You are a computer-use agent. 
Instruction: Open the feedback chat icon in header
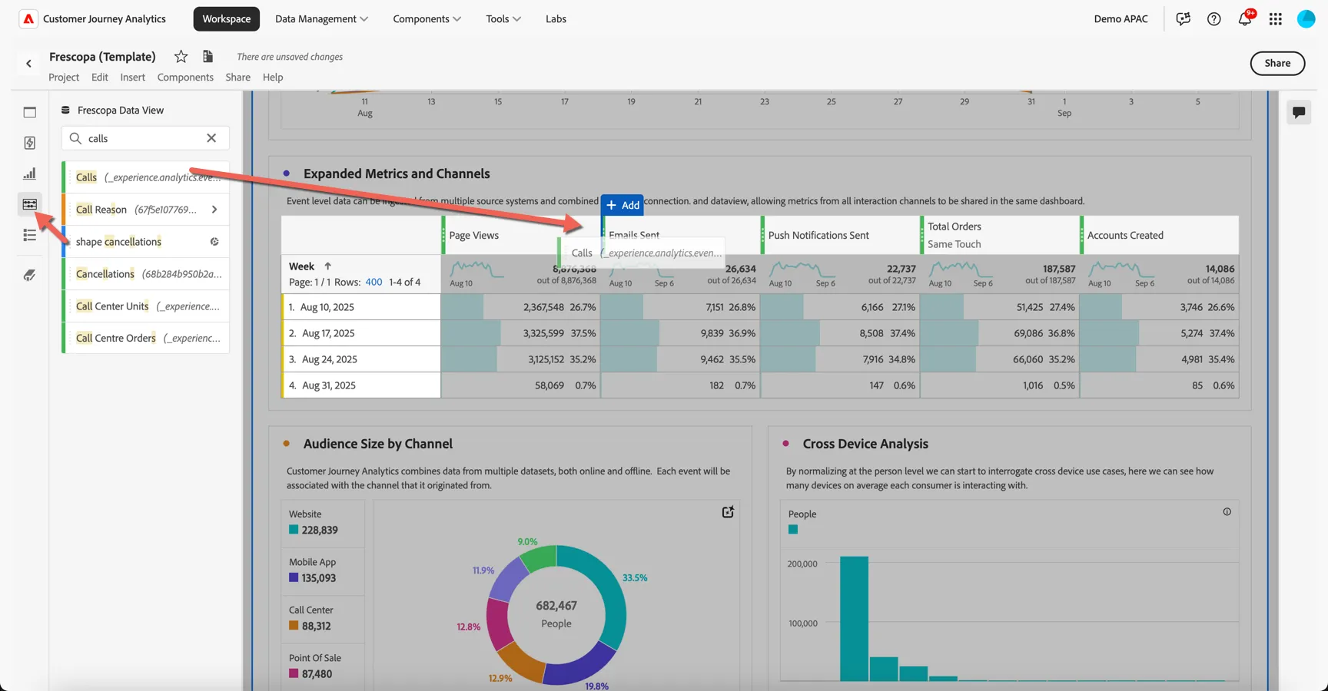(1183, 19)
